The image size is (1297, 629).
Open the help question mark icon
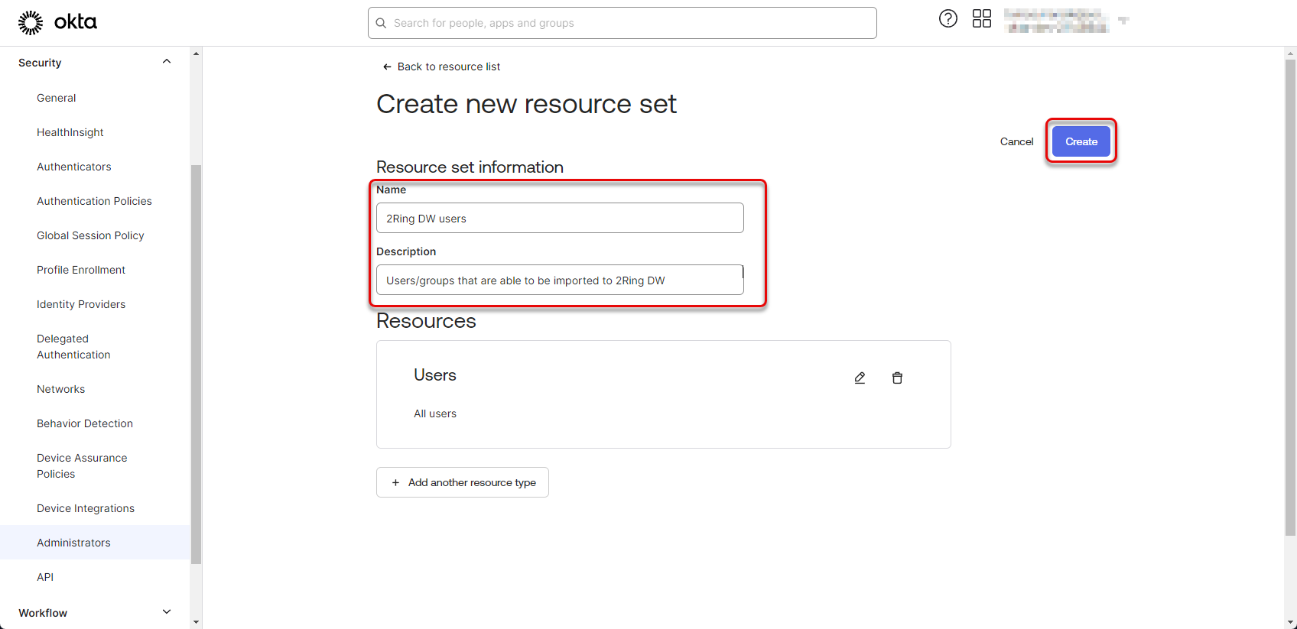[x=948, y=19]
